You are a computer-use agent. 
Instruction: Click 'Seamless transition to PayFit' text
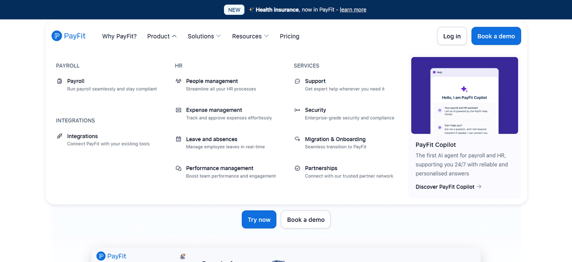click(336, 147)
